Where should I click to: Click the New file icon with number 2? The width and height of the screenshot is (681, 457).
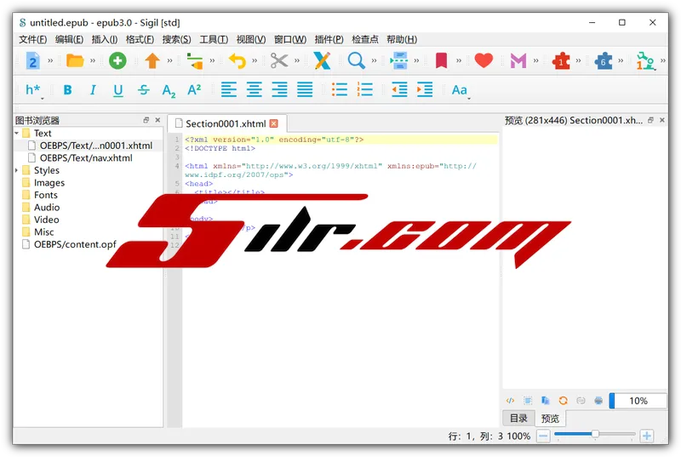pyautogui.click(x=32, y=60)
